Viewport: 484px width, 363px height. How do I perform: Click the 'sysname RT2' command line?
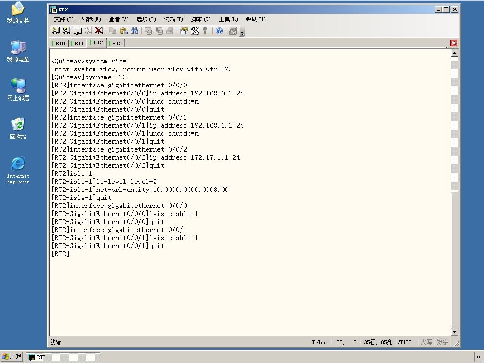coord(89,77)
